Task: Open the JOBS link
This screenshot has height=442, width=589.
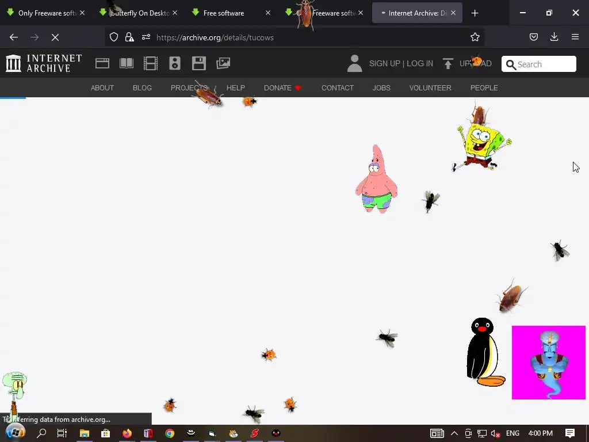Action: coord(381,88)
